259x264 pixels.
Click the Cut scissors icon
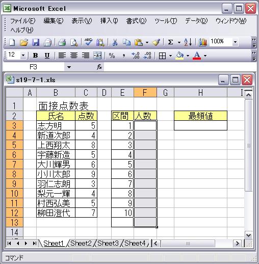tap(115, 42)
